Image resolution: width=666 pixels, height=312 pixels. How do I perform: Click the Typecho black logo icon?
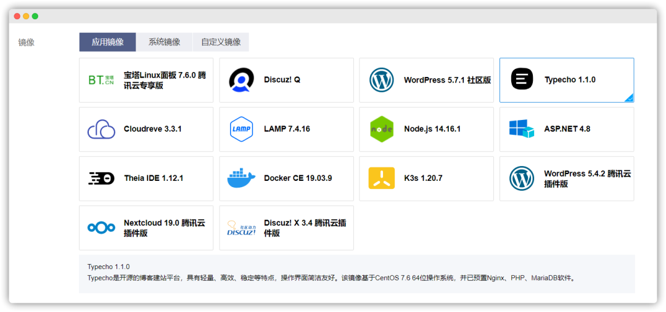click(x=522, y=79)
